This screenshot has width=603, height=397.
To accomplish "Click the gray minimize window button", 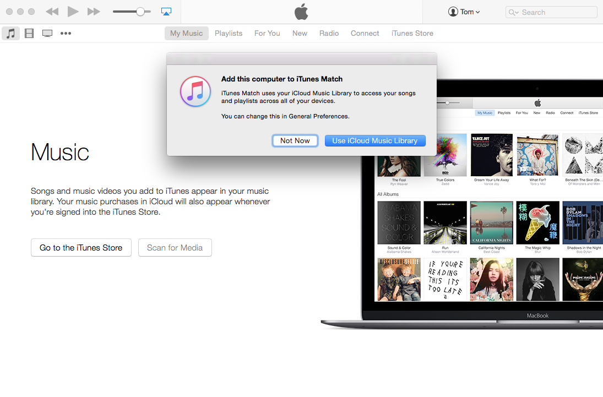I will (20, 12).
